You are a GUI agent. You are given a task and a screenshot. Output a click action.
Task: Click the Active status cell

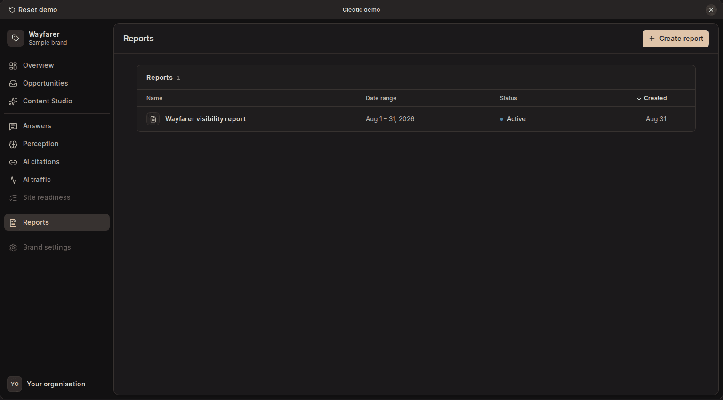coord(513,119)
